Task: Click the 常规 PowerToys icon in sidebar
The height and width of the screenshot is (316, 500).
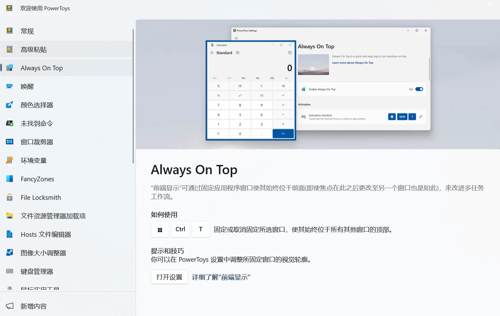Action: pos(10,31)
